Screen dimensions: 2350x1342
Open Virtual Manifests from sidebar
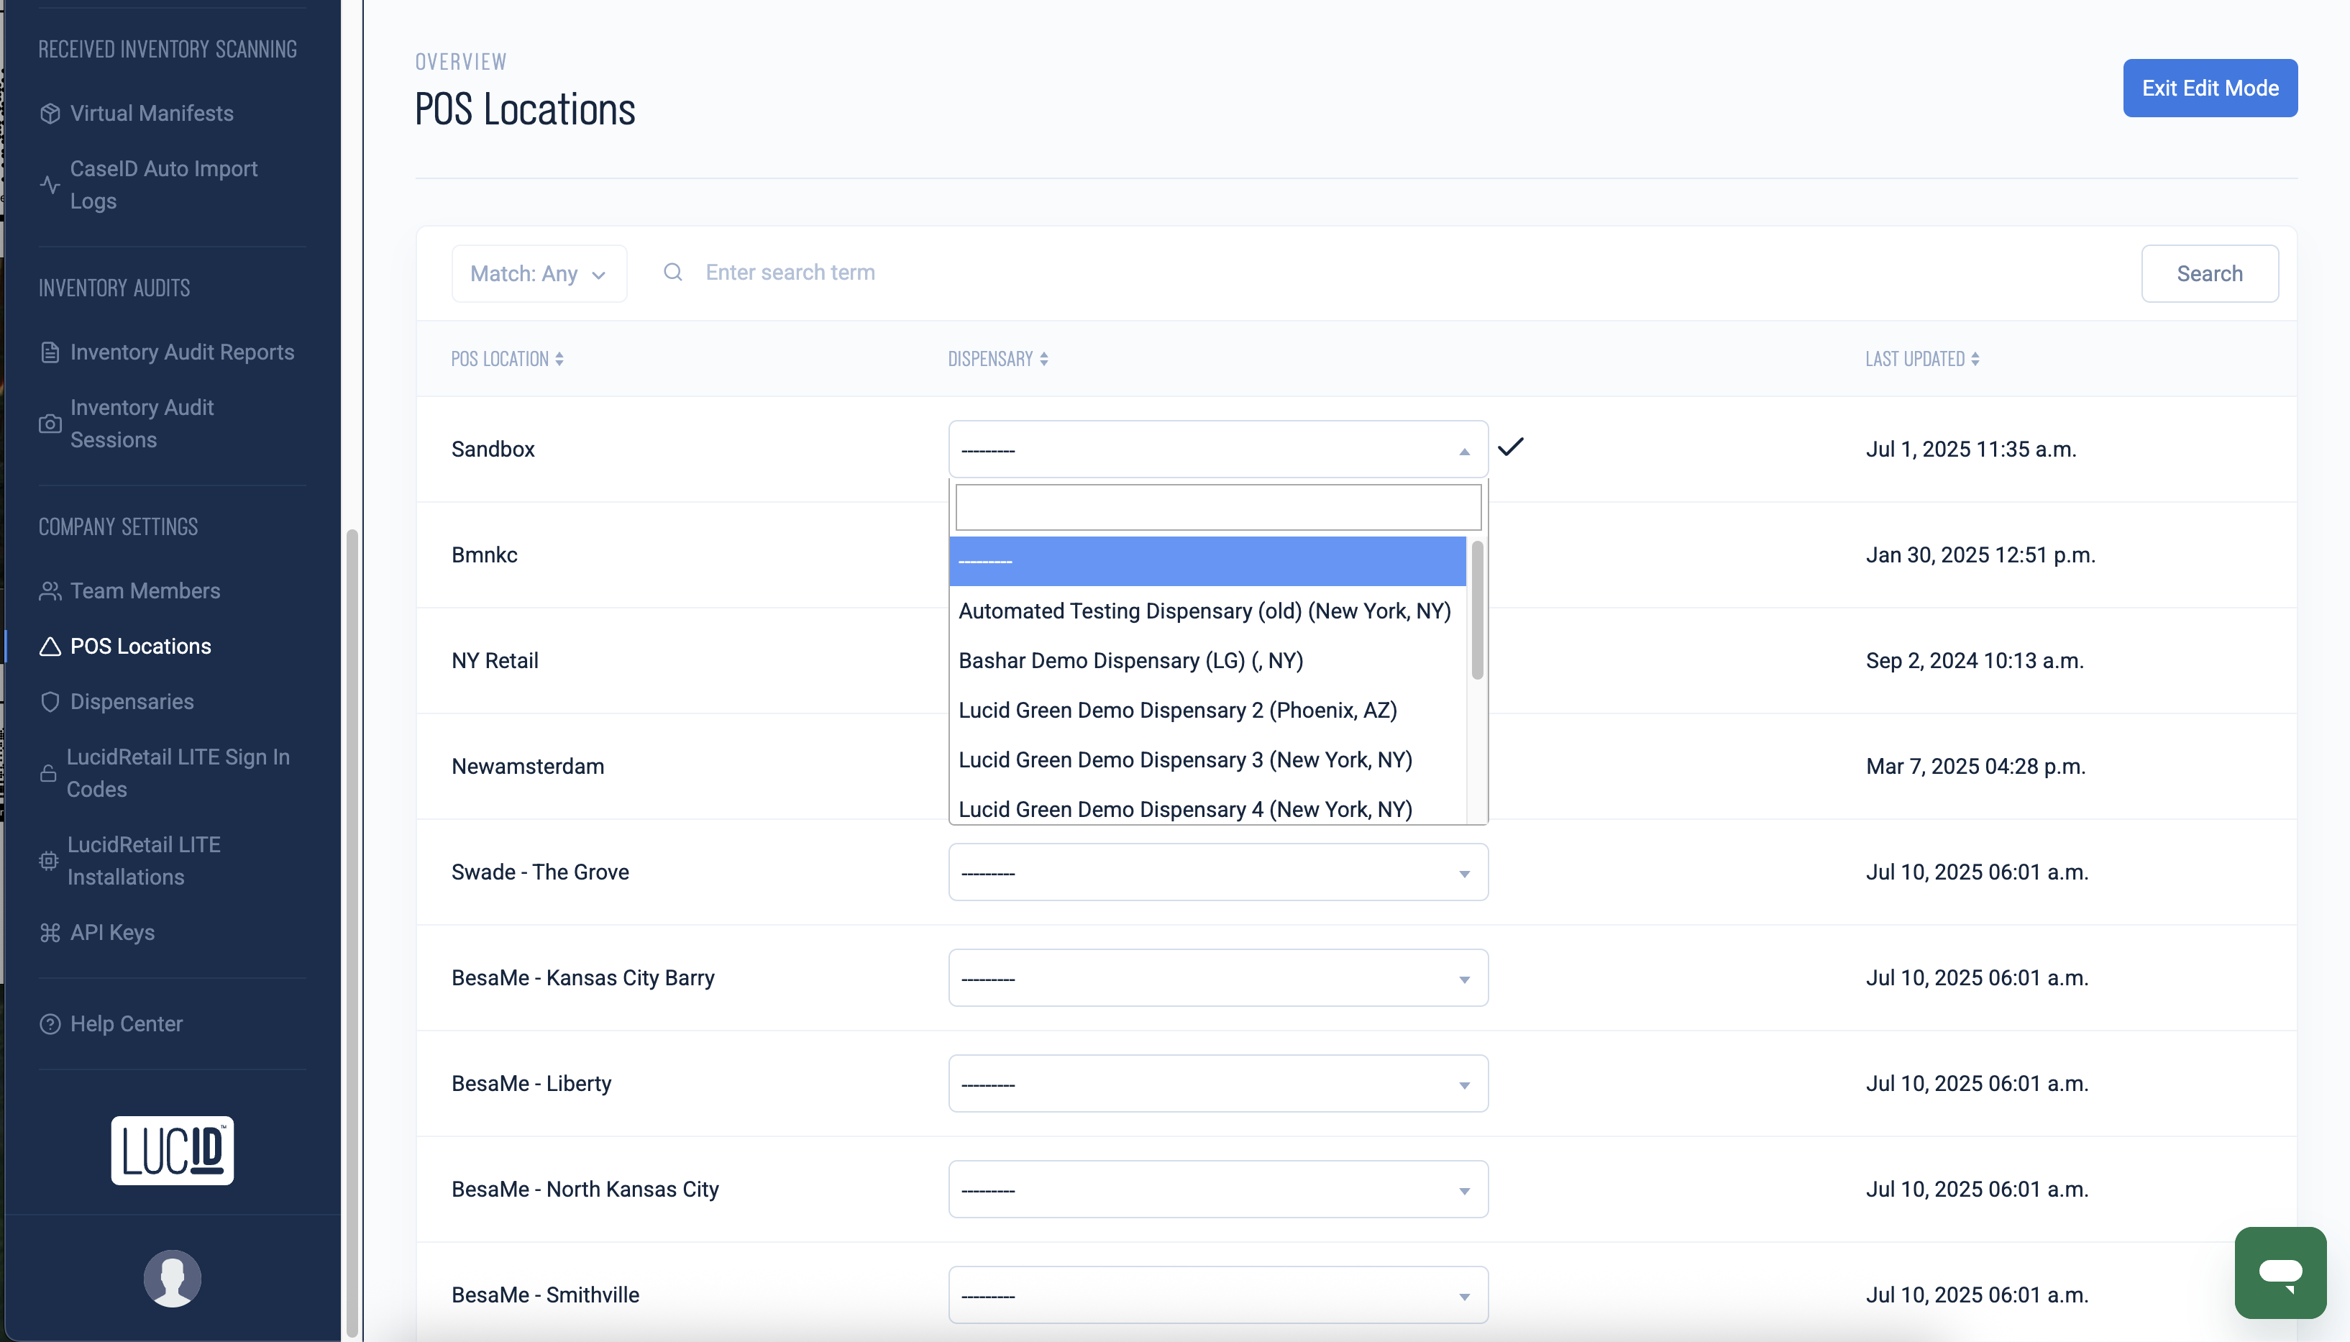point(151,114)
